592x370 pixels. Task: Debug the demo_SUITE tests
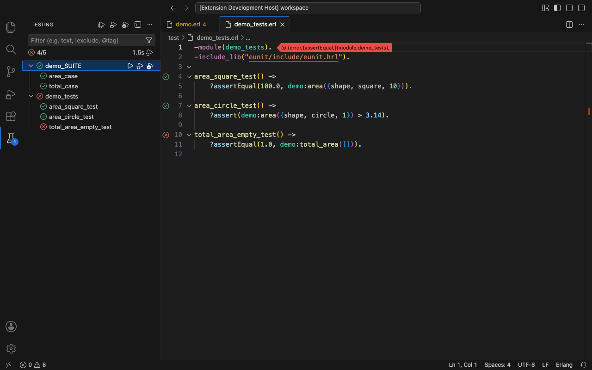pos(140,66)
